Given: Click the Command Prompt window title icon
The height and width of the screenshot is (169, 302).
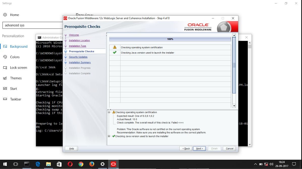Looking at the screenshot, I should click(39, 38).
